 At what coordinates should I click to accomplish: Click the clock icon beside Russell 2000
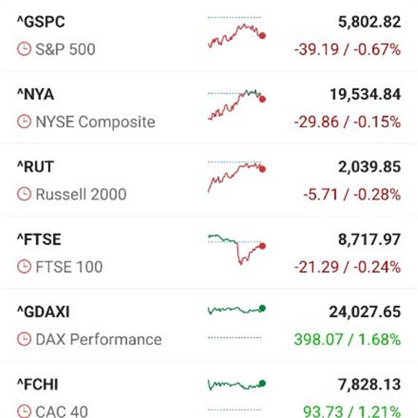[24, 194]
